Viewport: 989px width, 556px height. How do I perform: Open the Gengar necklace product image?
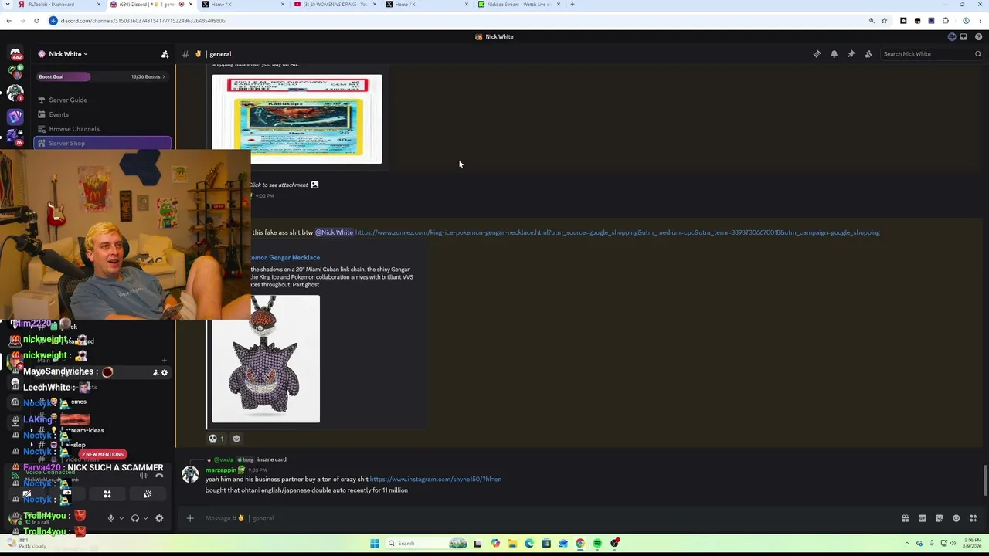click(x=266, y=359)
